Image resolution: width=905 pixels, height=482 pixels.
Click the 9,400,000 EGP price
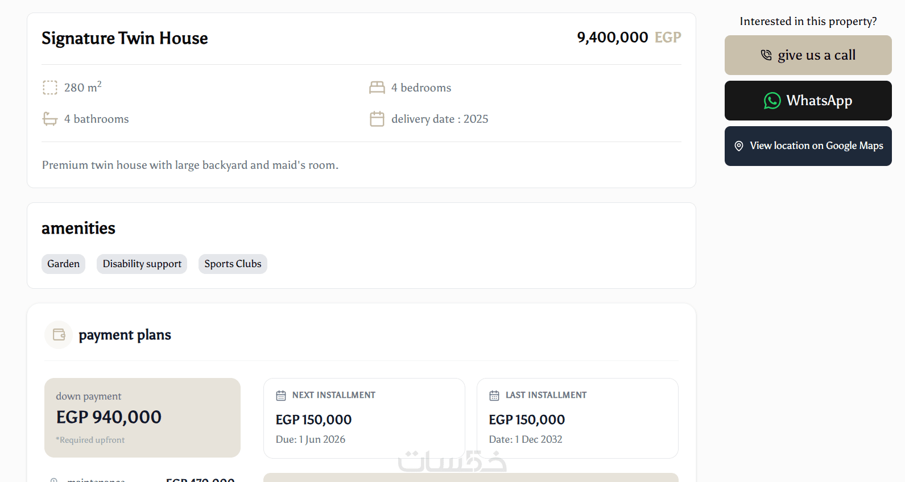tap(629, 38)
